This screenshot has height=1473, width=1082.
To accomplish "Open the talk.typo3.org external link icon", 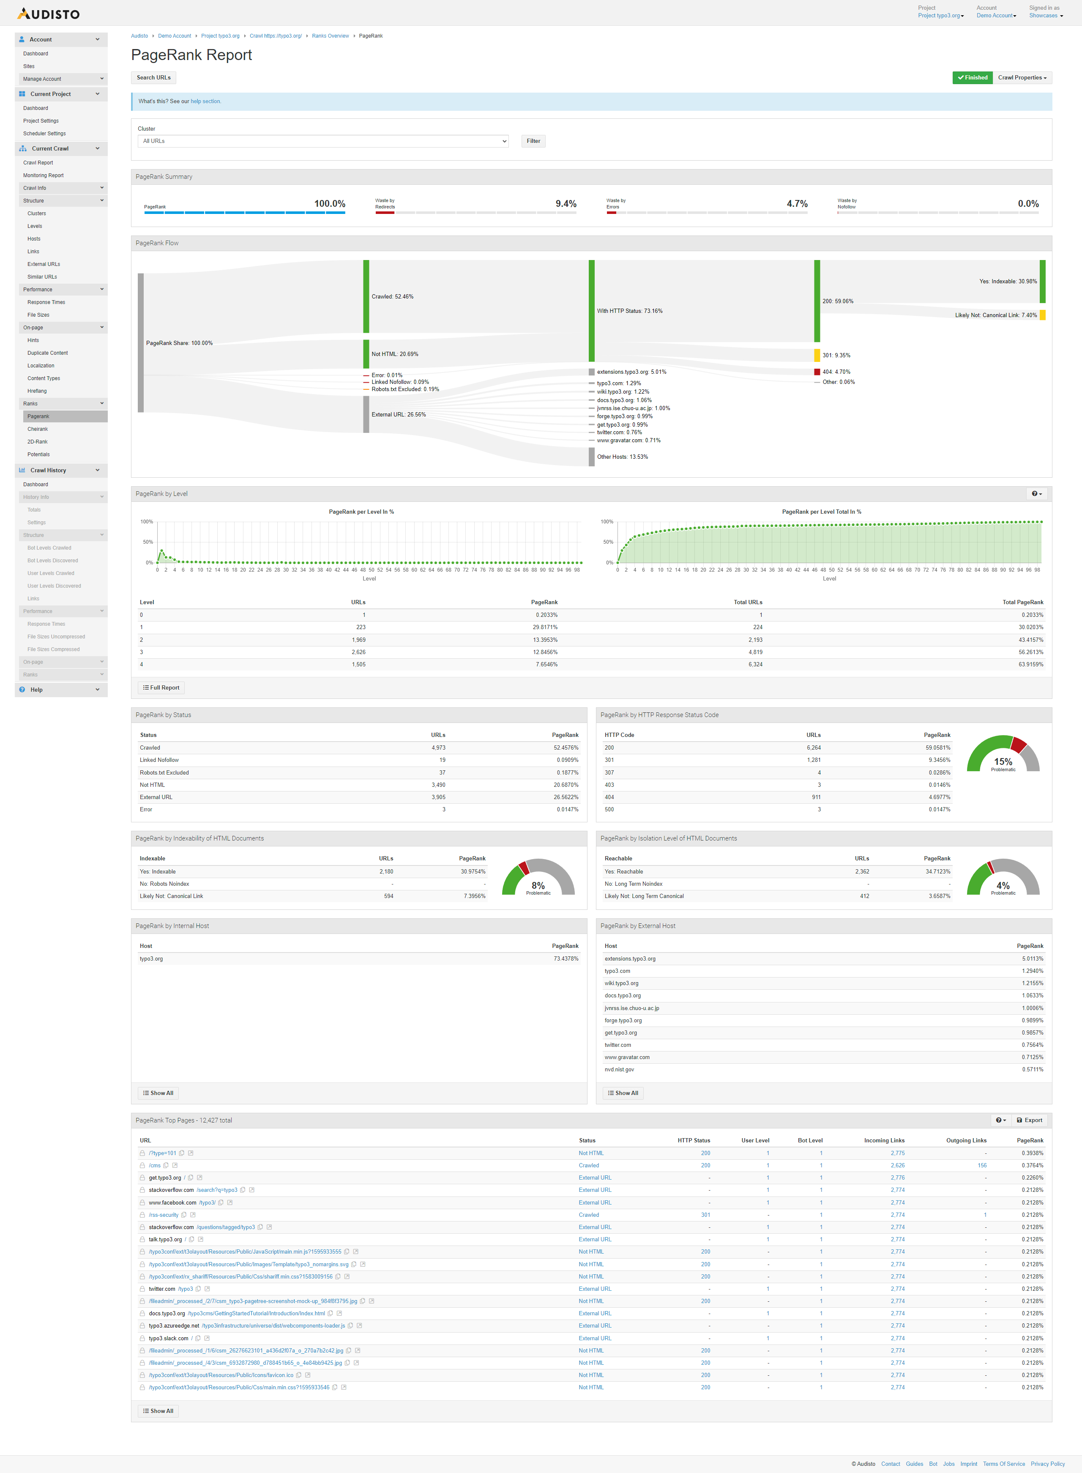I will [x=200, y=1240].
